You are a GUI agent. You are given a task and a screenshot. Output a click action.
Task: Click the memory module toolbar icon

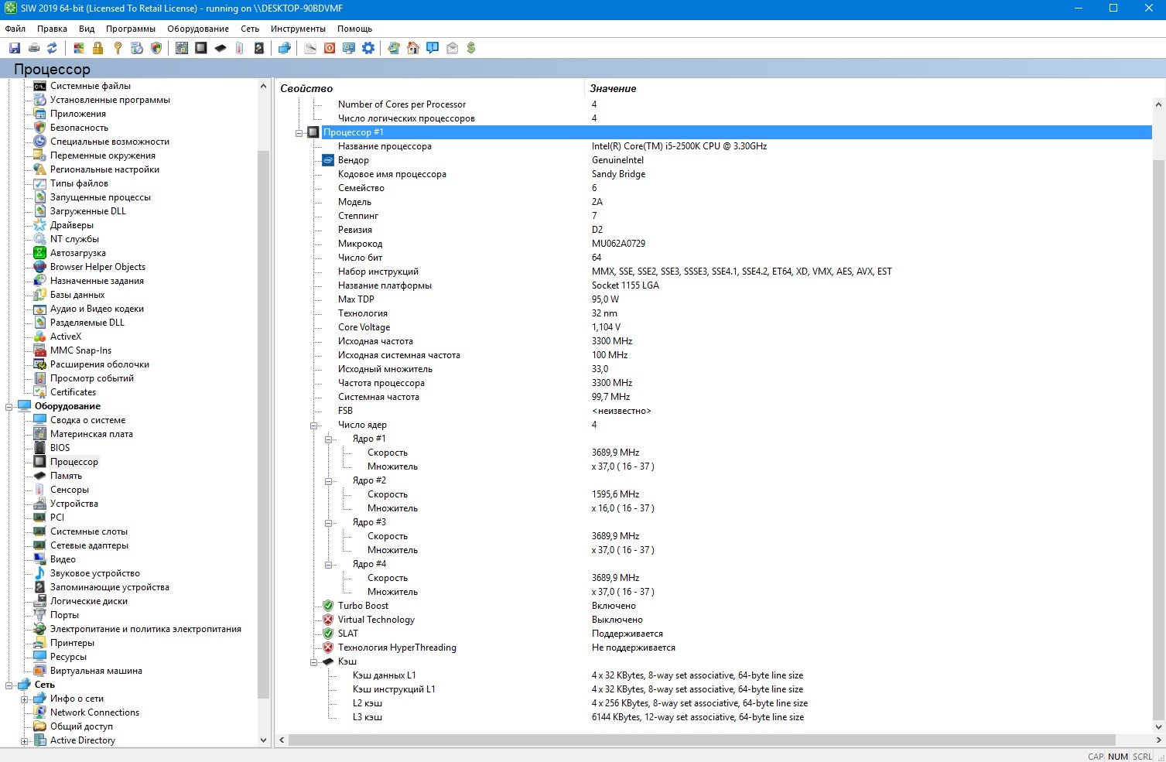(x=221, y=48)
